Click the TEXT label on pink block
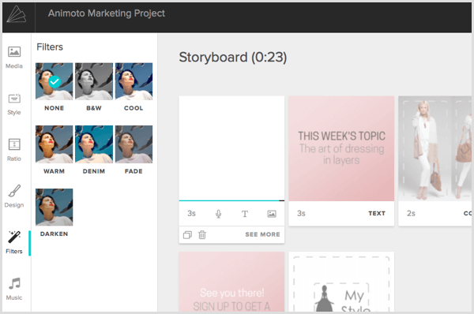The image size is (474, 314). point(377,214)
